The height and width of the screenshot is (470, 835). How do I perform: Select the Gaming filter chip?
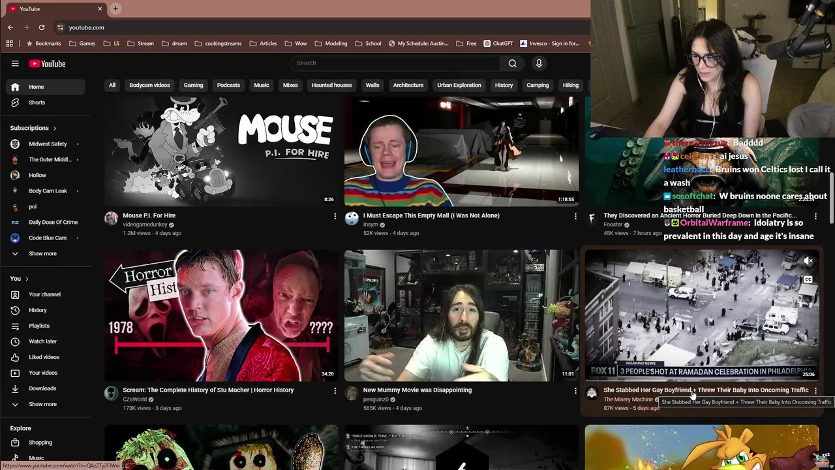(x=193, y=85)
